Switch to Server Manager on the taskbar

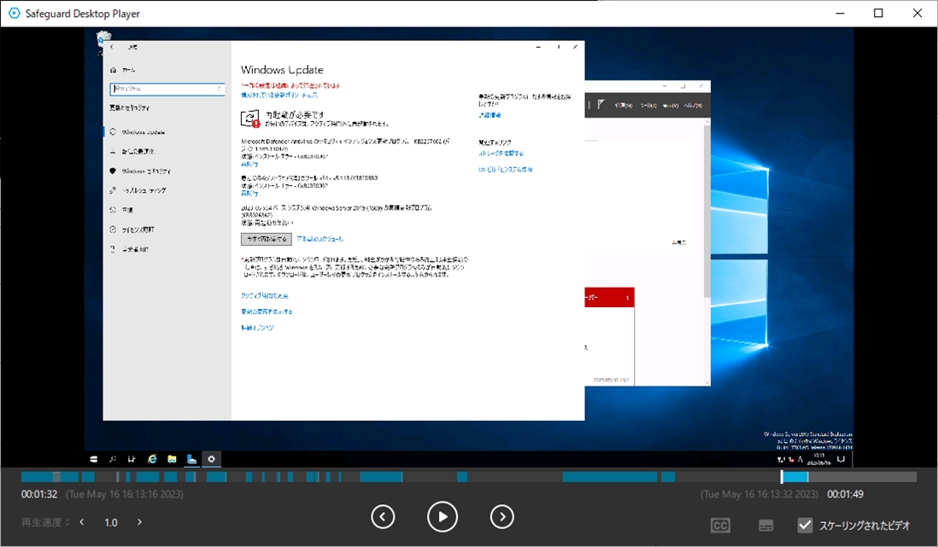click(191, 459)
